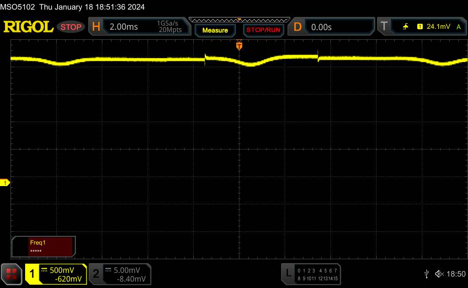Click the yellow channel 1 ground marker

click(5, 183)
